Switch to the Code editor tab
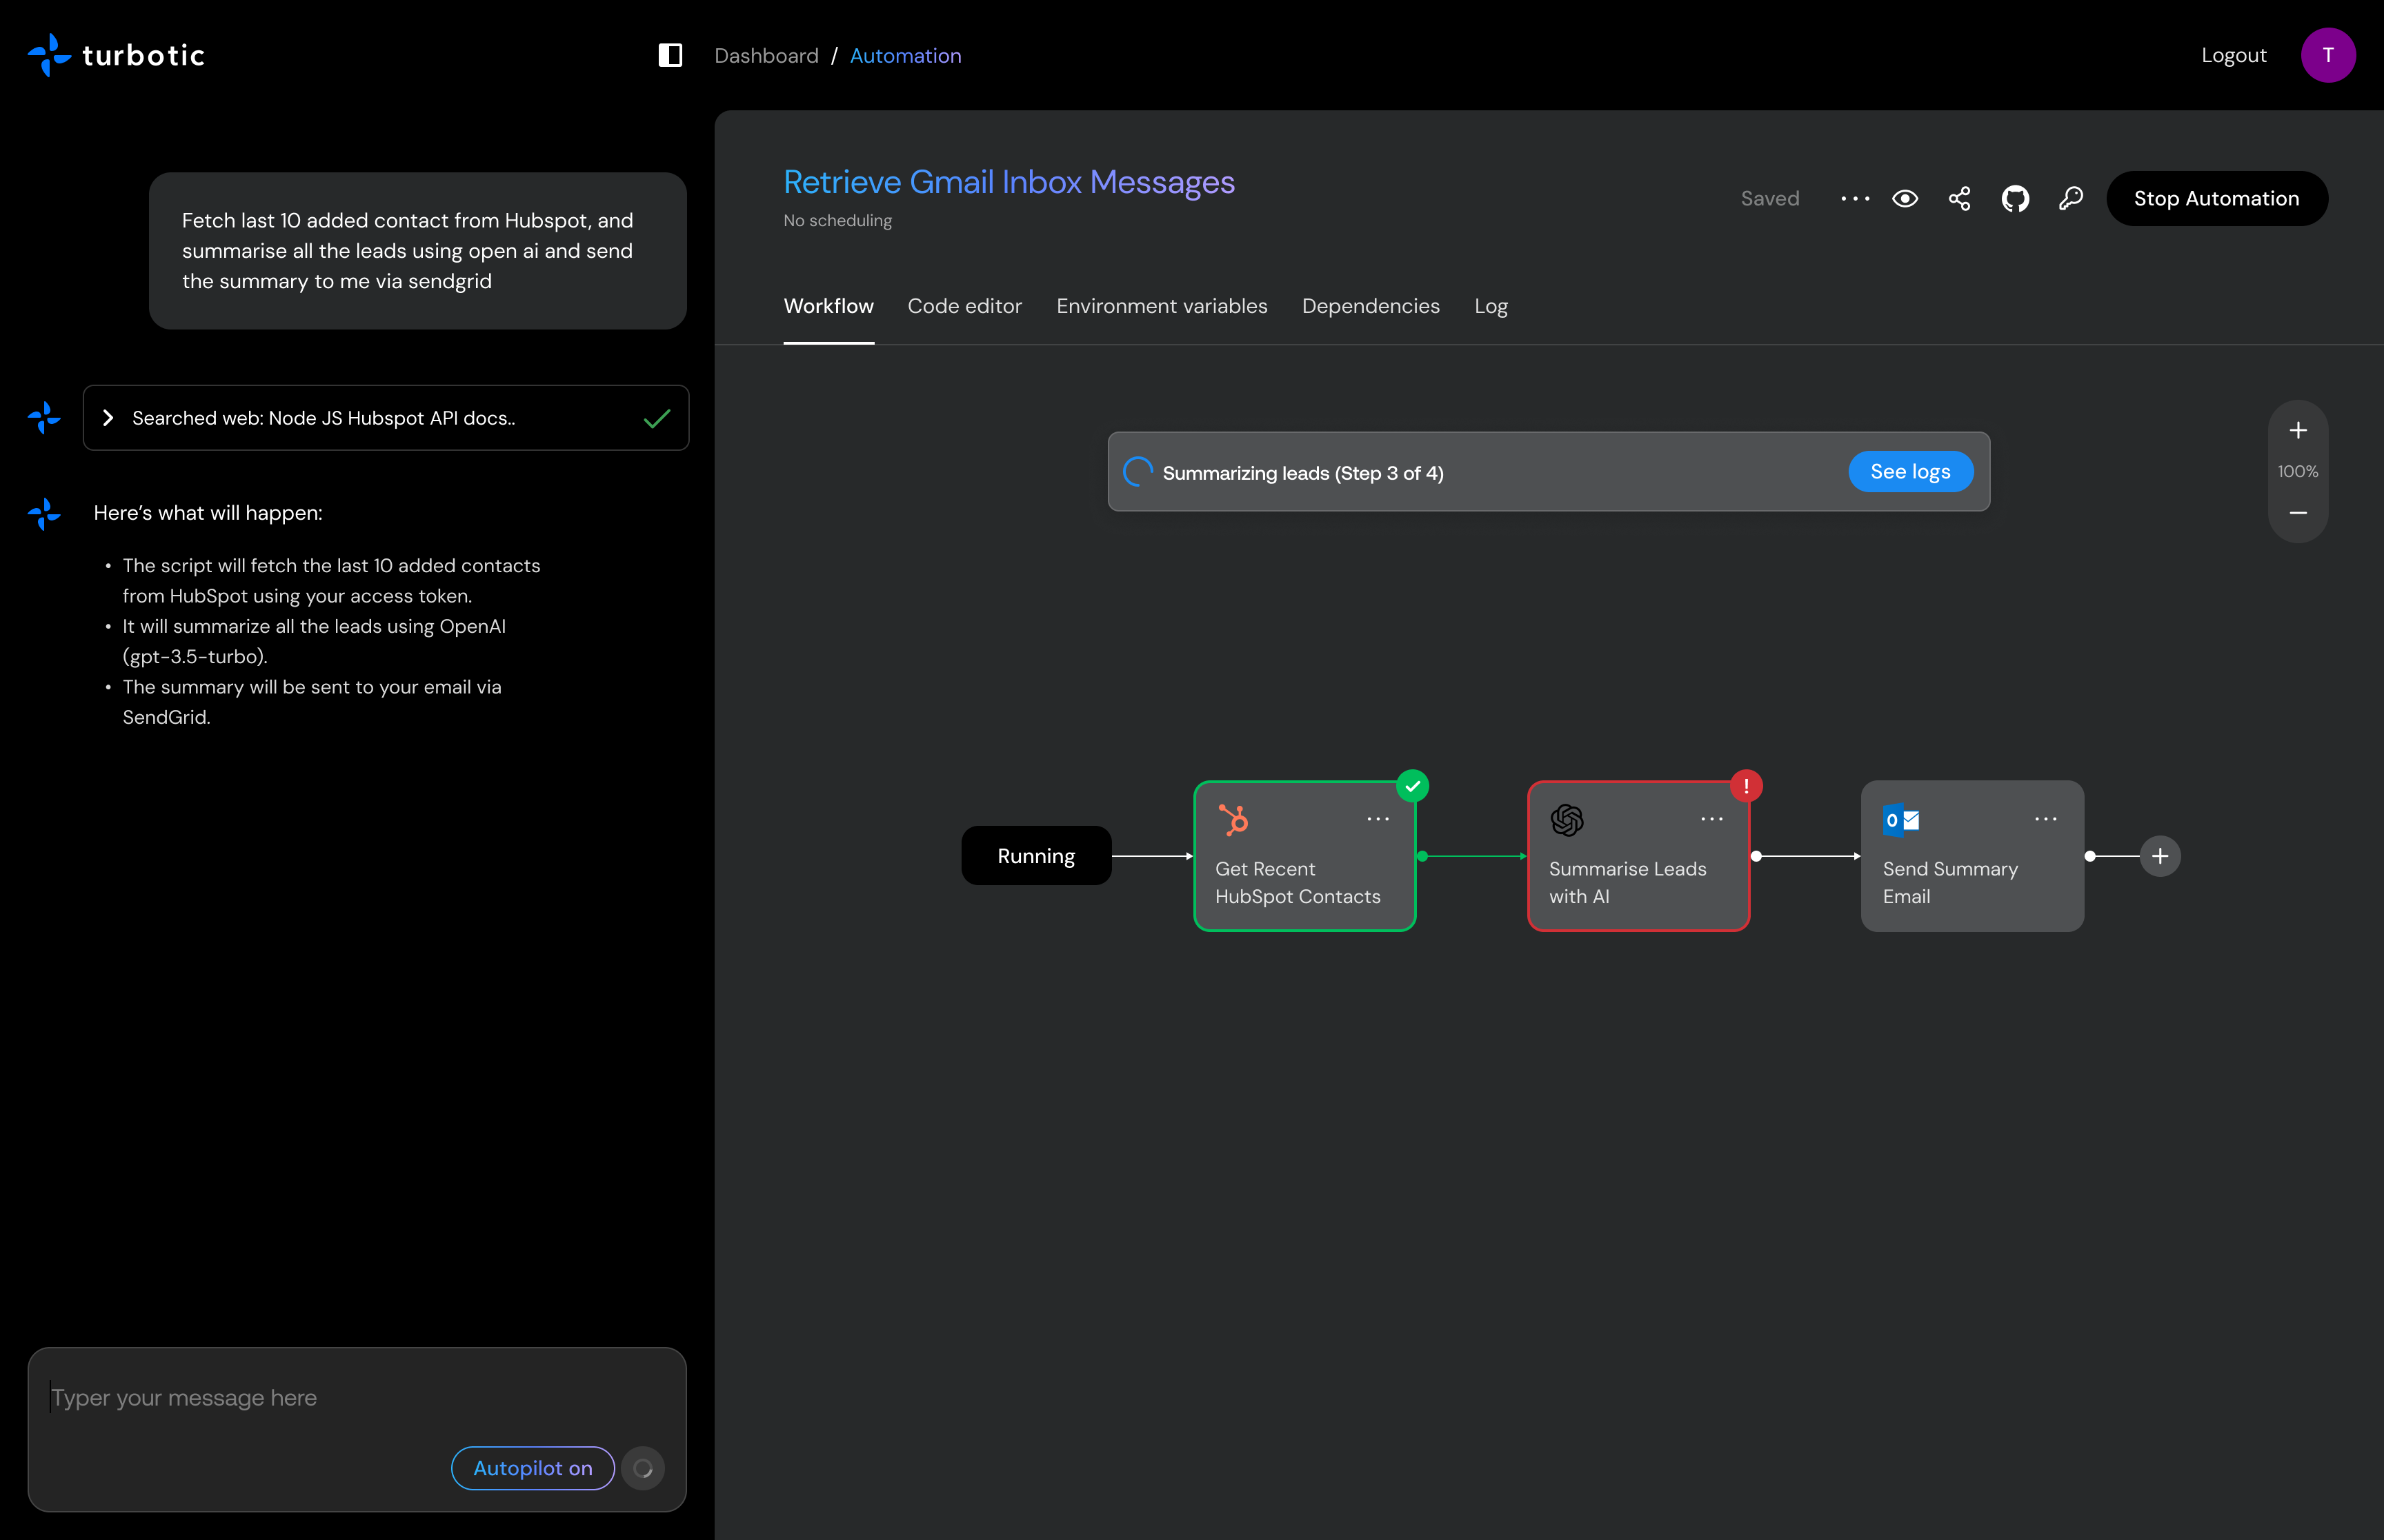The image size is (2384, 1540). coord(964,306)
